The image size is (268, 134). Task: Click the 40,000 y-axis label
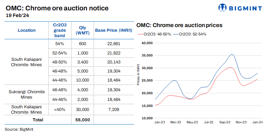coord(147,43)
